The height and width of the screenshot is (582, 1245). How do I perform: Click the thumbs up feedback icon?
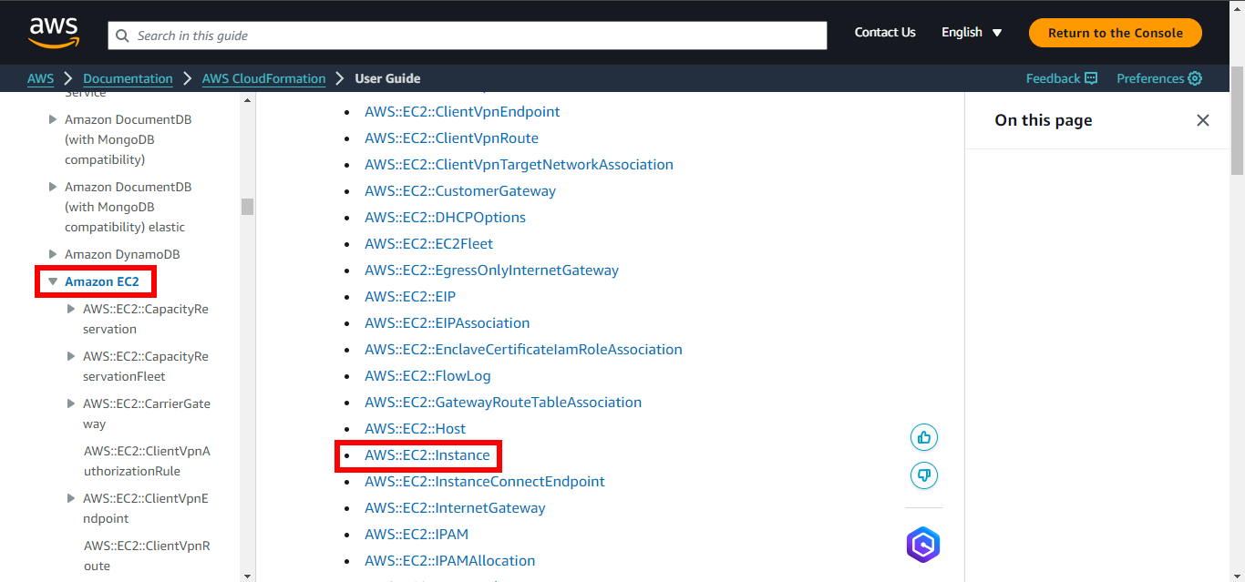coord(923,438)
